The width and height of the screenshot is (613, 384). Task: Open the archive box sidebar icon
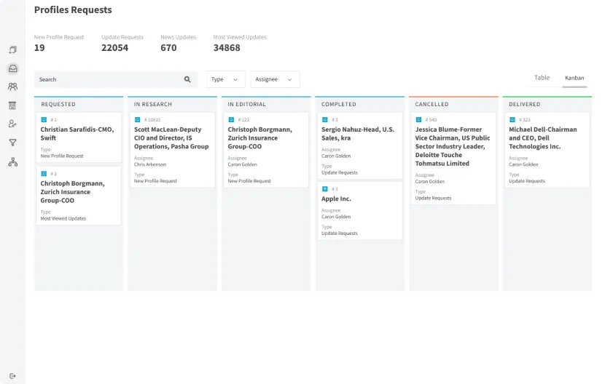click(x=12, y=105)
